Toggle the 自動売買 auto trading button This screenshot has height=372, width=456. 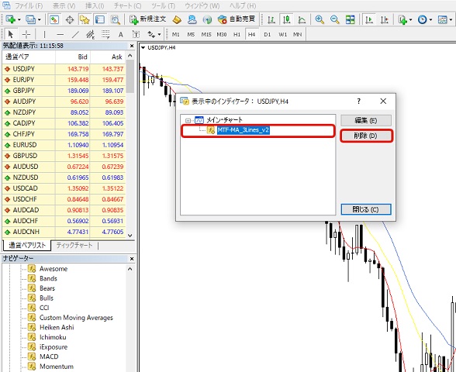tap(237, 19)
